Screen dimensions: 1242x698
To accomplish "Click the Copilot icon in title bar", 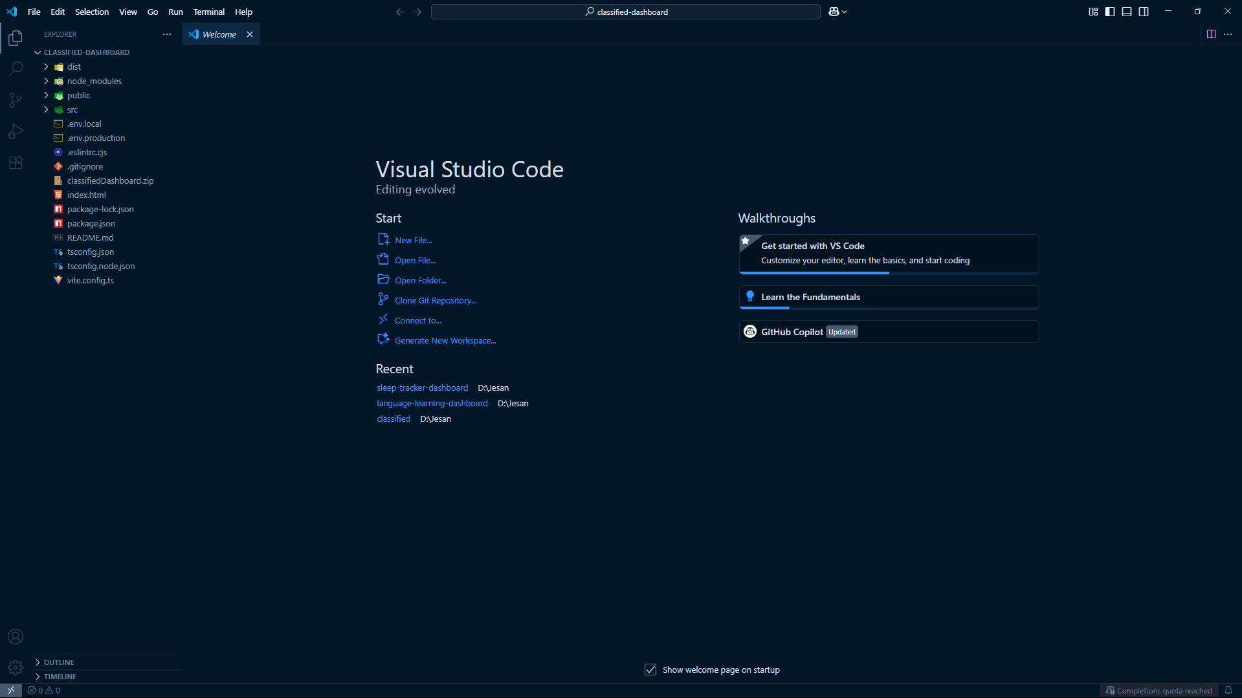I will coord(834,12).
